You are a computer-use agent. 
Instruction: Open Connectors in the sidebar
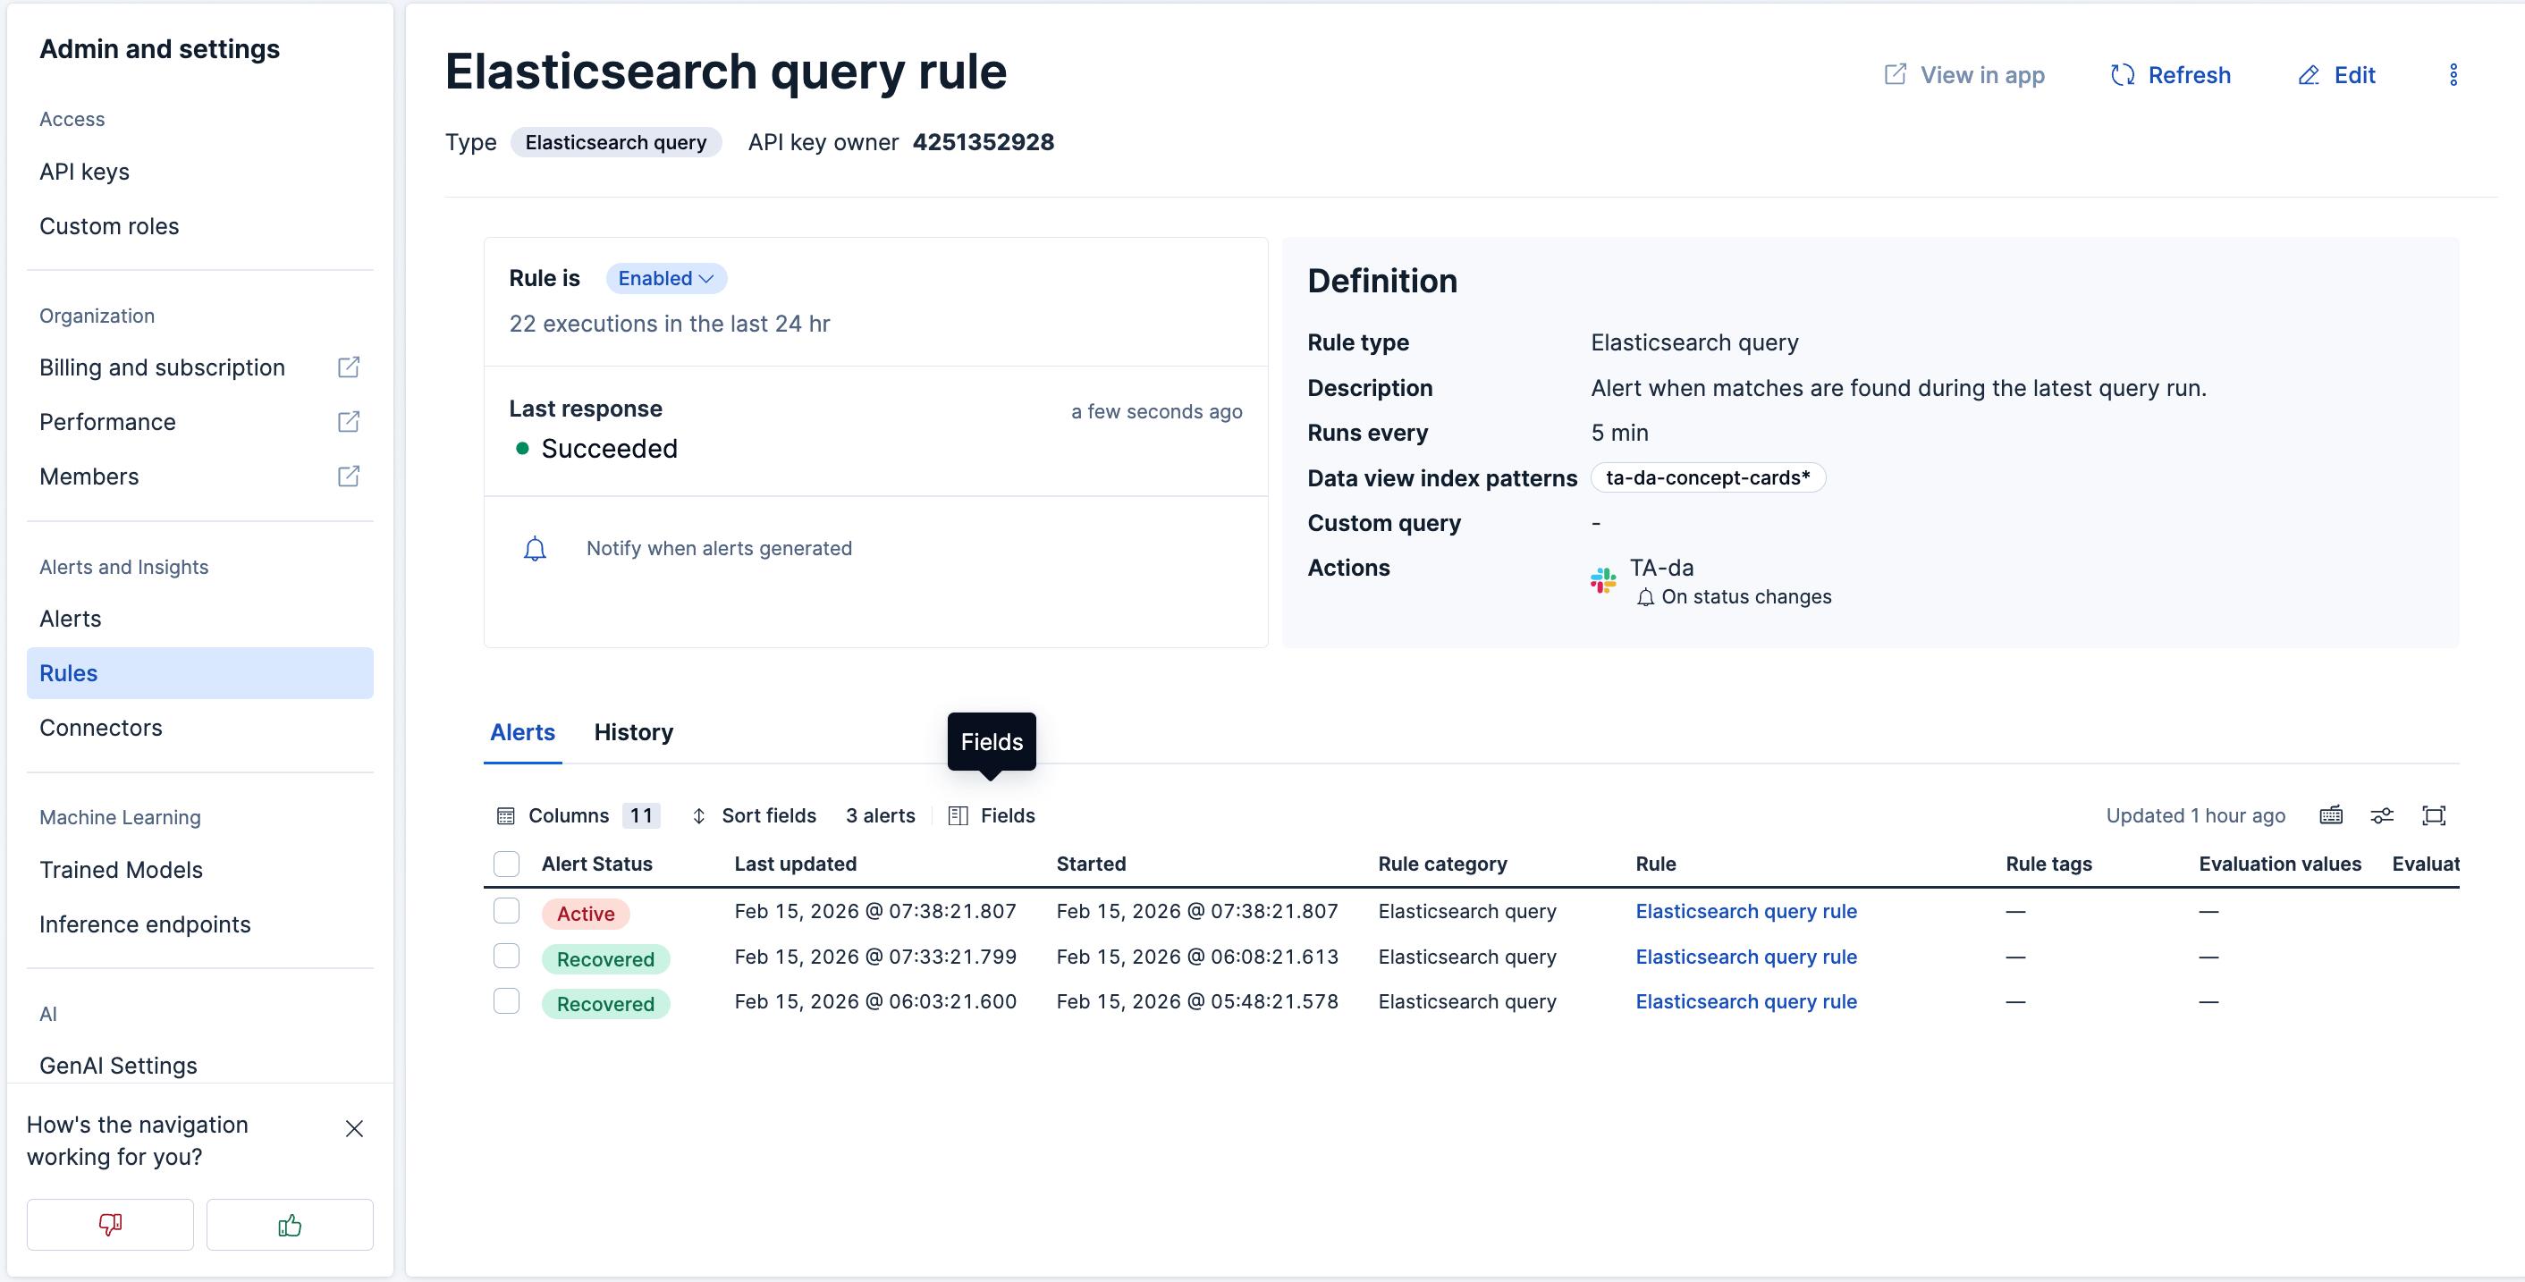pos(101,727)
